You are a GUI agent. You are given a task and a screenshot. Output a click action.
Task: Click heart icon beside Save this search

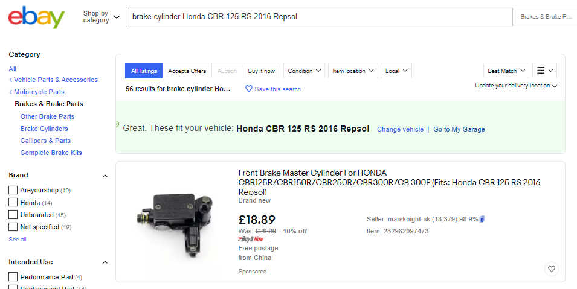pyautogui.click(x=249, y=89)
